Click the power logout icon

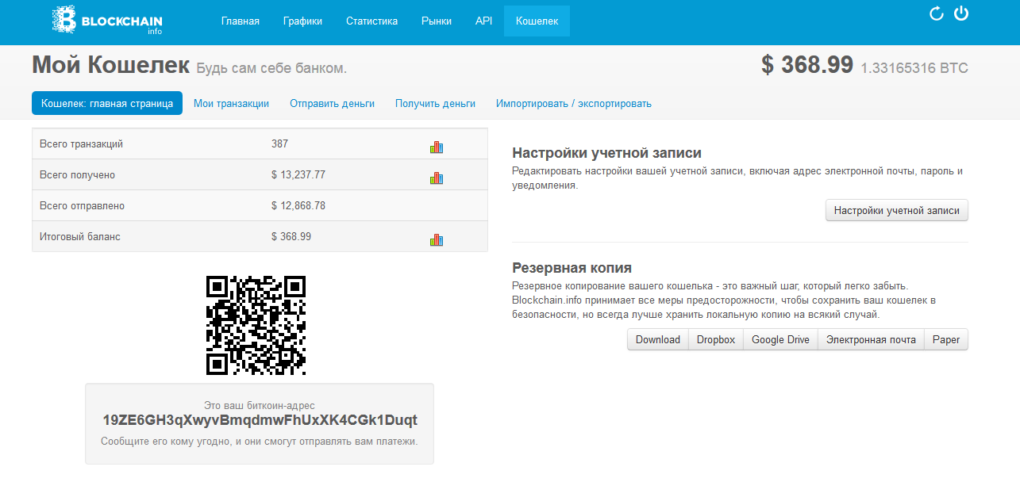(x=961, y=13)
